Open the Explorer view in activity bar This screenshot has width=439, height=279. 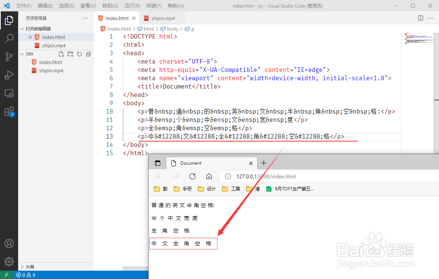click(9, 20)
